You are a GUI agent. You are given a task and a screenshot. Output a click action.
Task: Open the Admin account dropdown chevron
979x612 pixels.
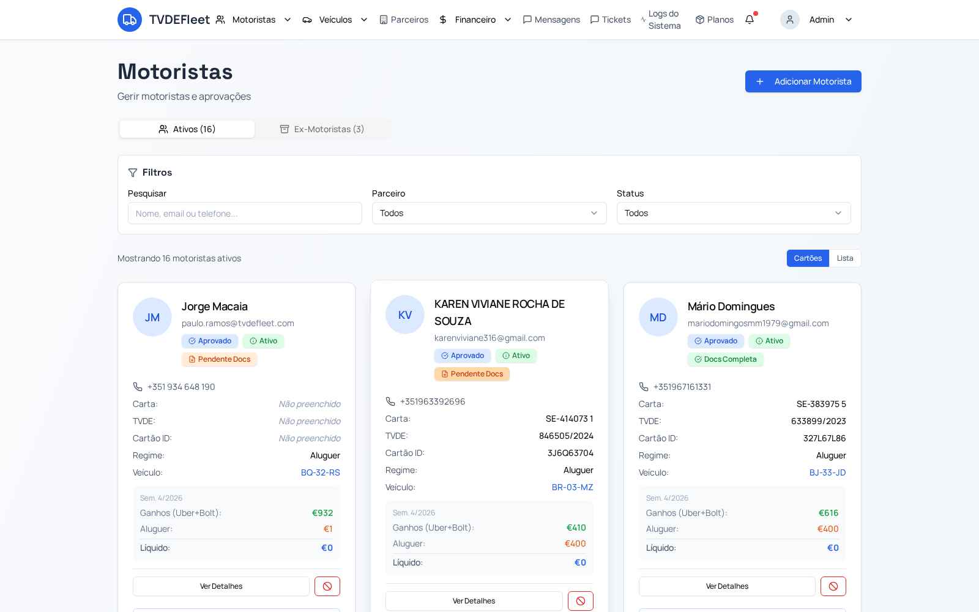pyautogui.click(x=849, y=20)
